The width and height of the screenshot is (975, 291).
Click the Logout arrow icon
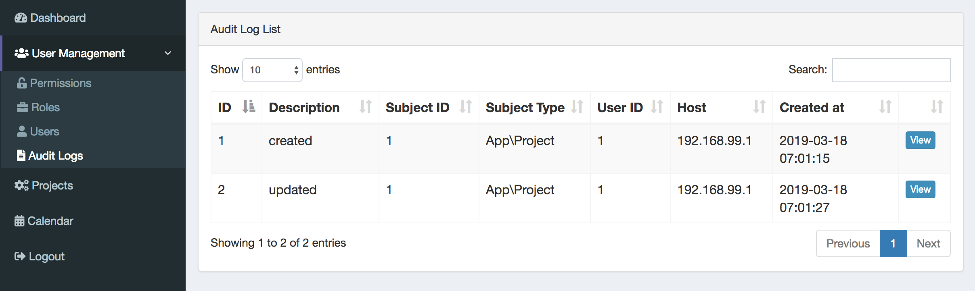(x=20, y=256)
